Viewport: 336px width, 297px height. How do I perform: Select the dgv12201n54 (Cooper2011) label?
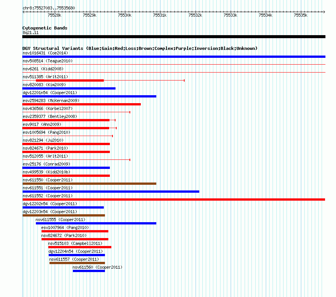tap(50, 93)
